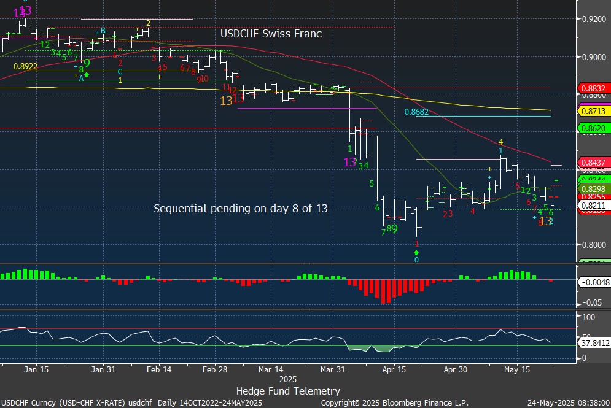Click the red 0.8437 price tag
Viewport: 611px width, 408px height.
point(593,163)
